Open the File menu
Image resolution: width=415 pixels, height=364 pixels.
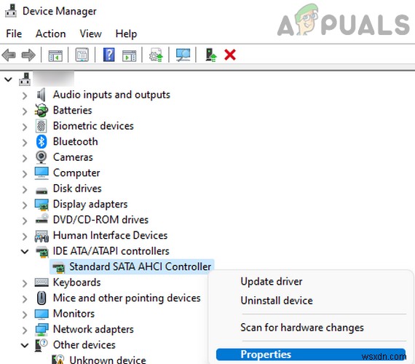coord(14,34)
